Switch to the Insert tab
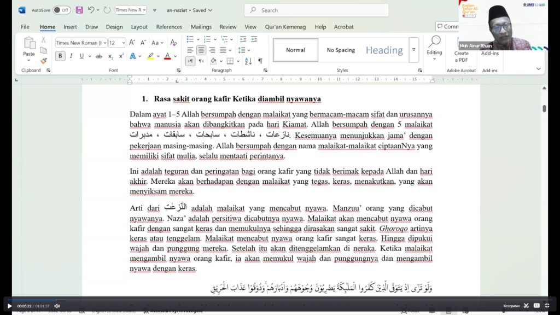The image size is (560, 315). 70,27
